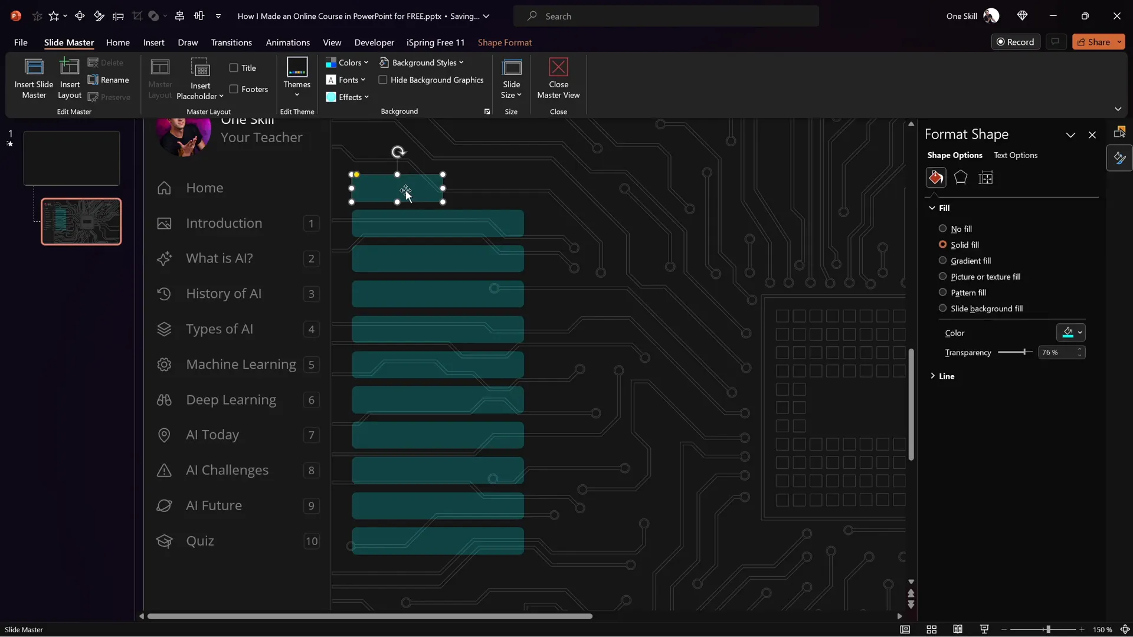Open Background Styles dropdown
The image size is (1133, 637).
423,63
